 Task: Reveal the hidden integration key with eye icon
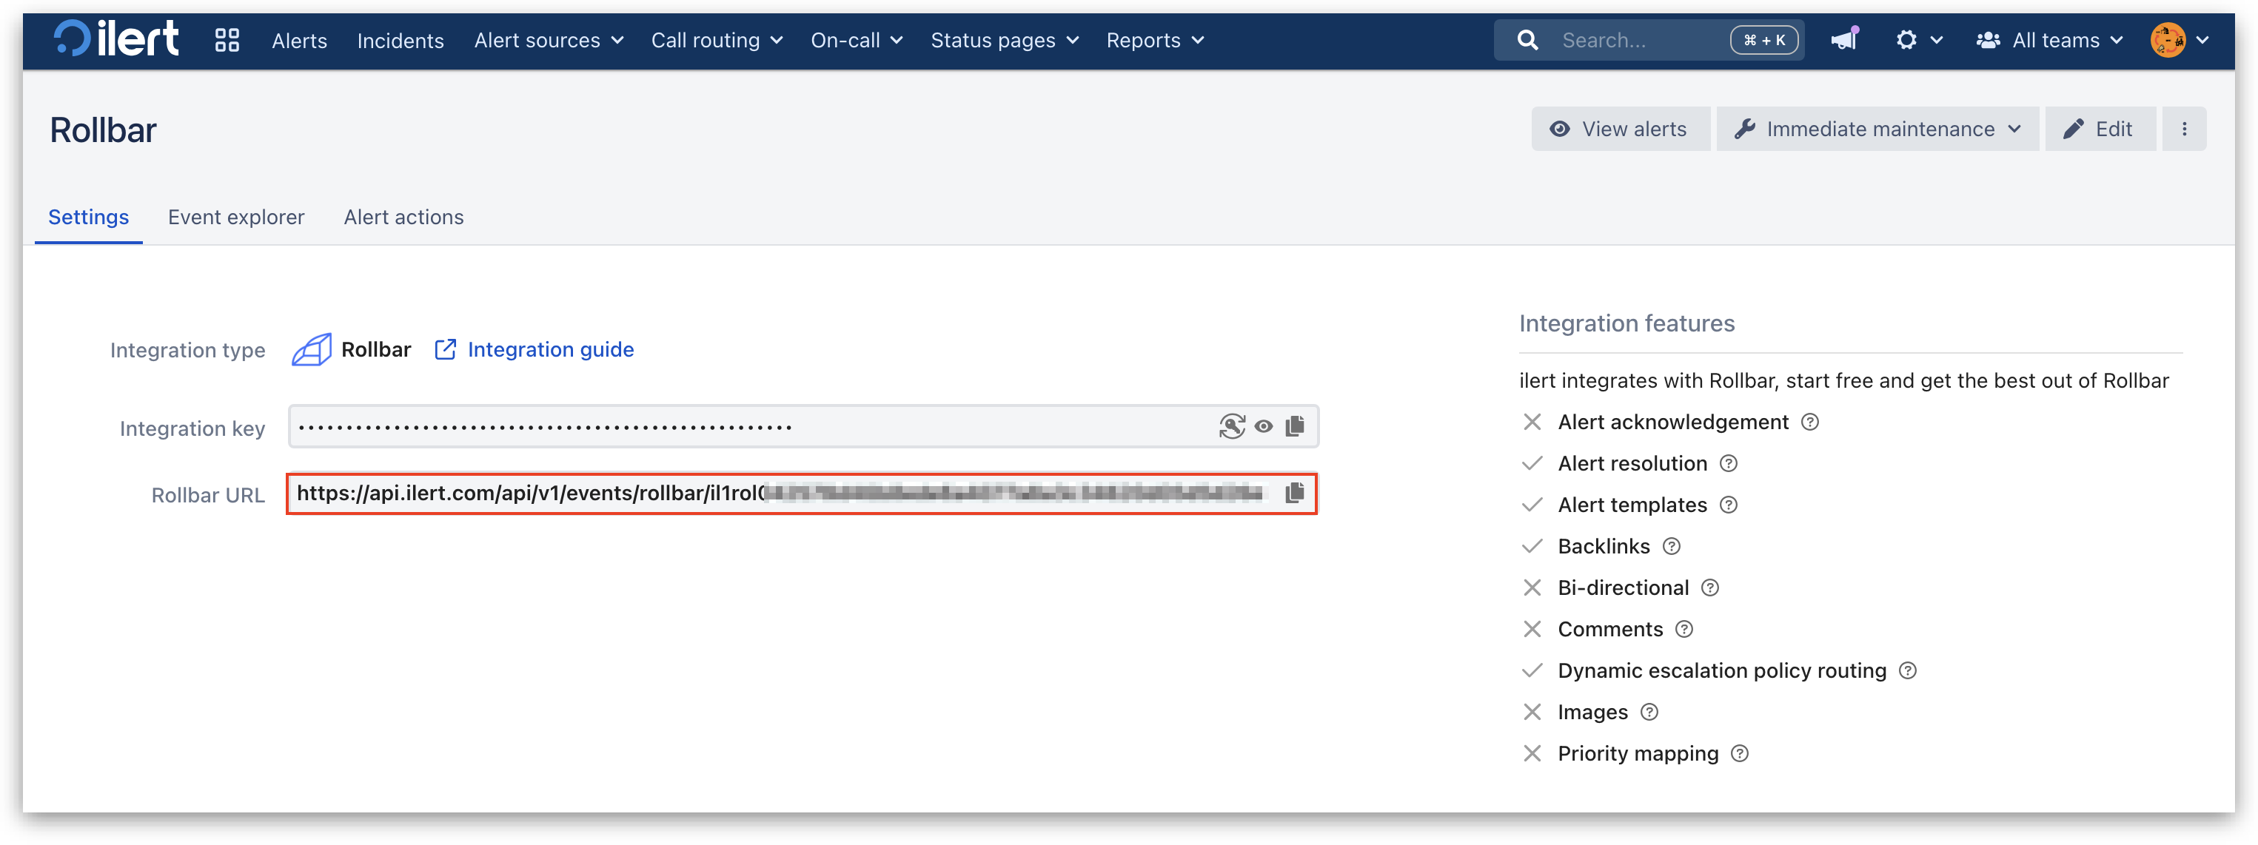pos(1263,426)
